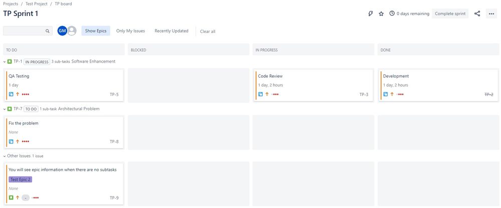Screen dimensions: 501x208
Task: Click red progress dots on Fix the problem card
Action: (x=26, y=141)
